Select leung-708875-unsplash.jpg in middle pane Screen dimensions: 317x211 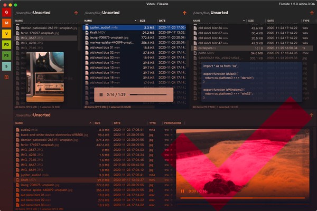click(134, 37)
